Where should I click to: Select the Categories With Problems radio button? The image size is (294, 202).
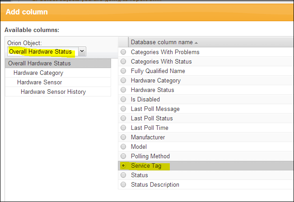[x=123, y=52]
